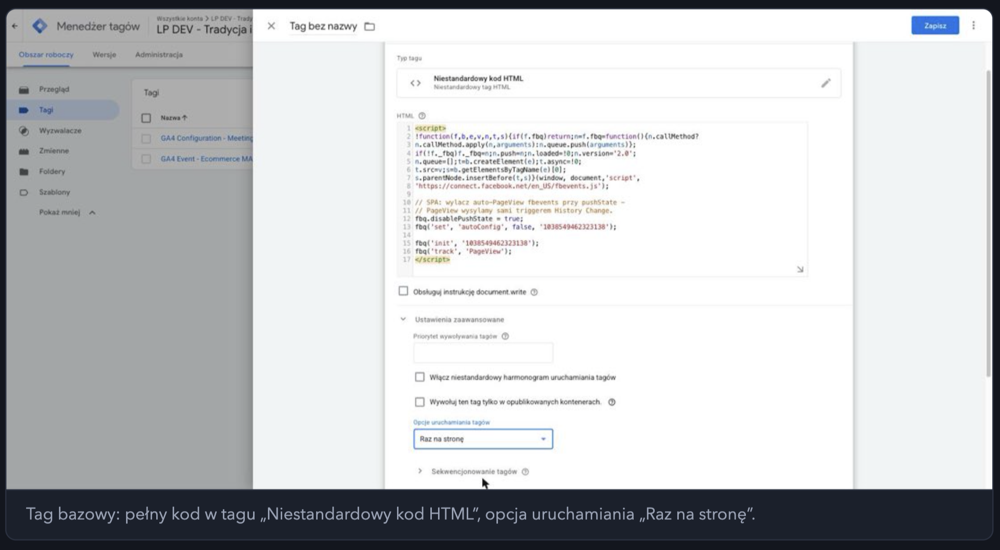
Task: Open the three-dot more options menu
Action: [x=973, y=26]
